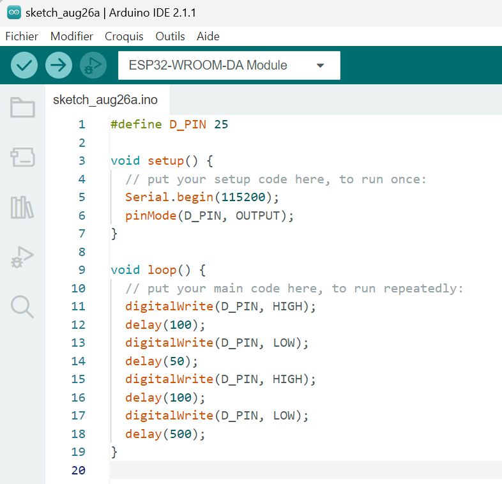Click the Serial.begin(115200) statement
The image size is (502, 484).
(202, 197)
